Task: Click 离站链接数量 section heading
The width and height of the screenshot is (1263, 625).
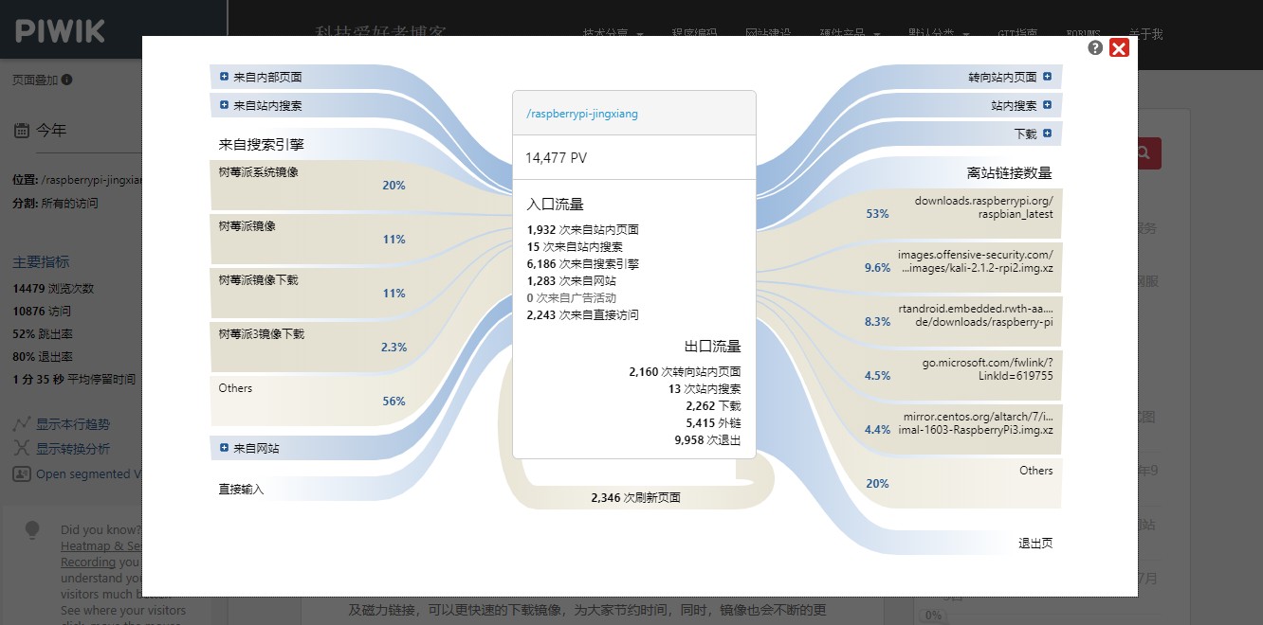Action: point(1010,173)
